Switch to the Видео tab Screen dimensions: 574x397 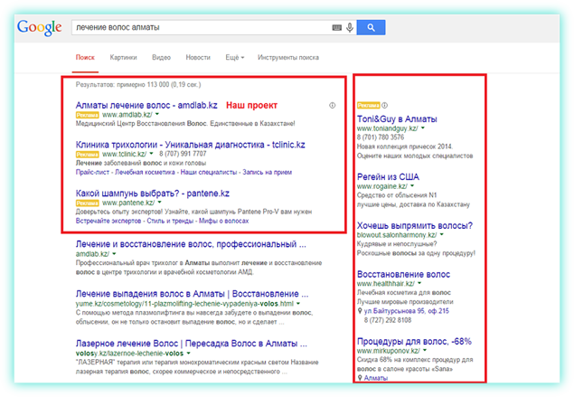point(162,58)
